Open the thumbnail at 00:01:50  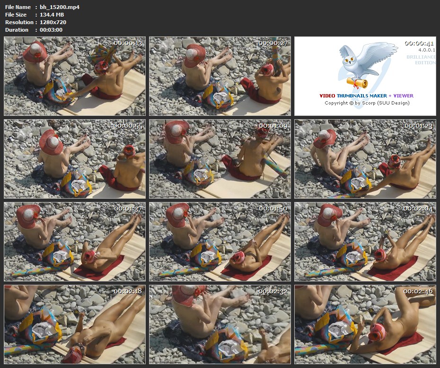[x=220, y=242]
